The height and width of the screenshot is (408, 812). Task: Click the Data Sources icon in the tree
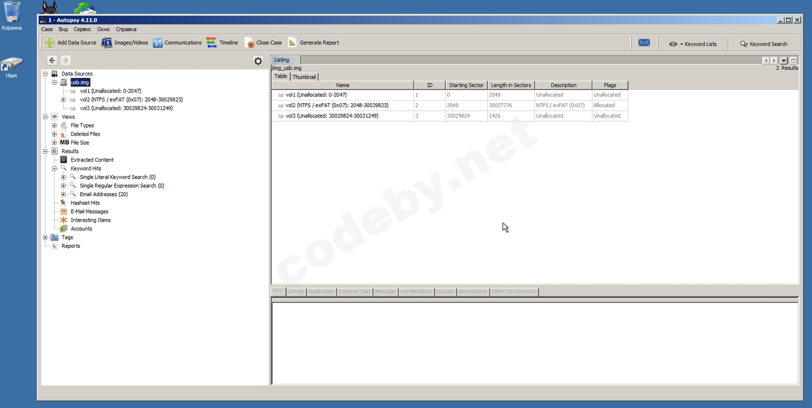[54, 74]
